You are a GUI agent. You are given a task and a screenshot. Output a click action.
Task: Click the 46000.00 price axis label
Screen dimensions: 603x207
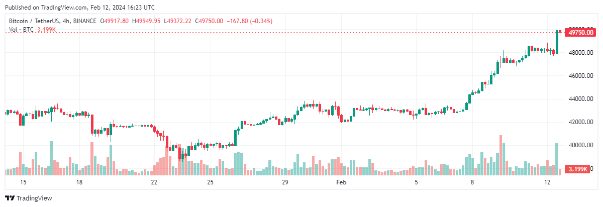tap(580, 76)
